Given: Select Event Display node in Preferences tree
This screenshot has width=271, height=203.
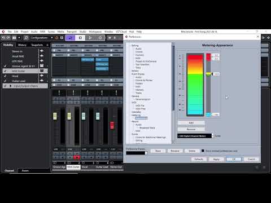Looking at the screenshot, I should (138, 74).
